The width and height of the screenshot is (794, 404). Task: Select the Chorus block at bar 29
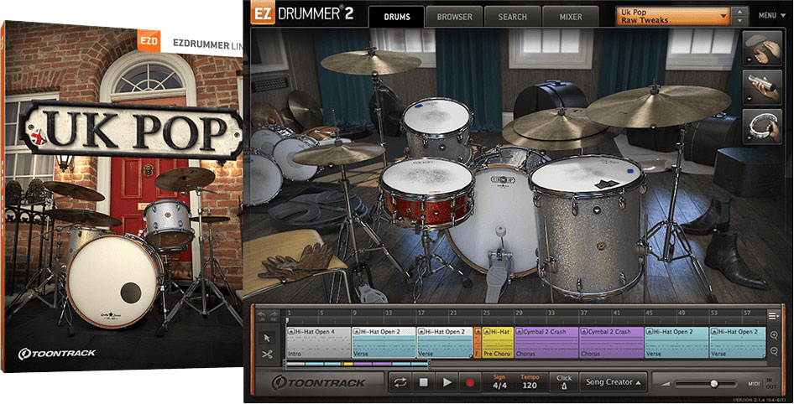[546, 342]
